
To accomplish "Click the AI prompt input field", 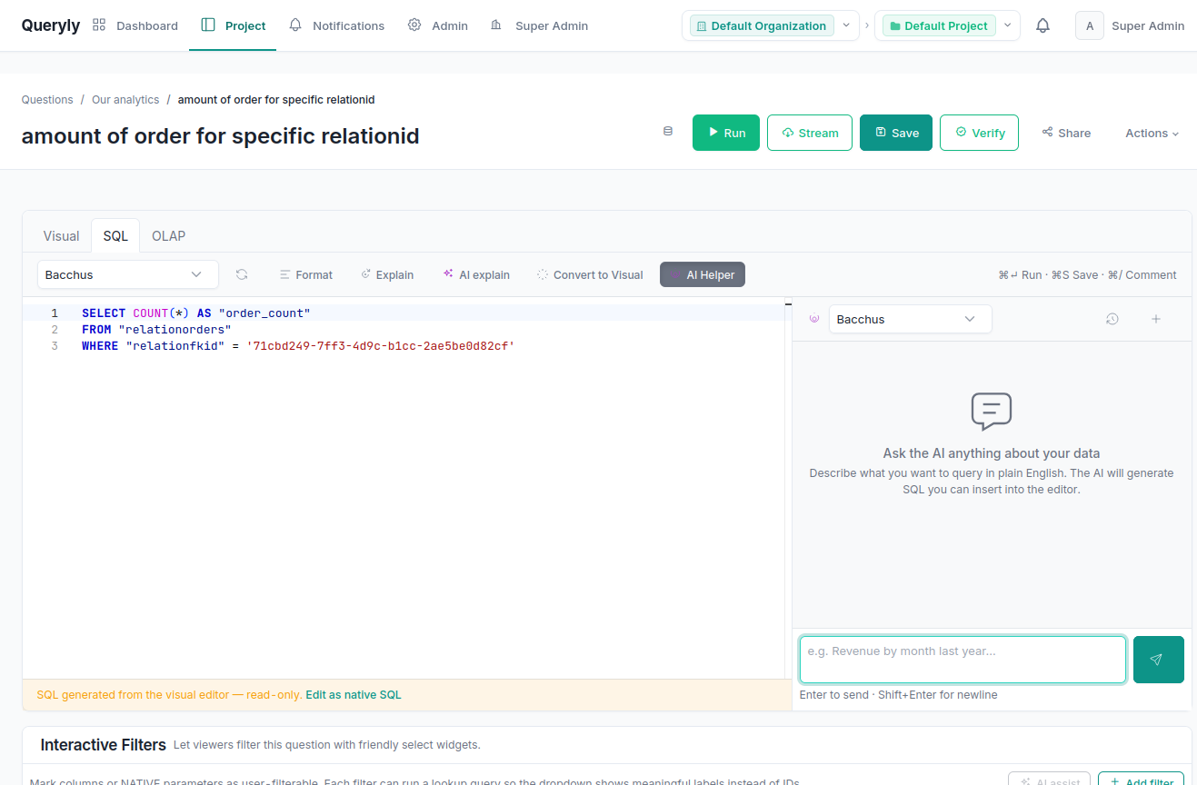I will tap(962, 660).
